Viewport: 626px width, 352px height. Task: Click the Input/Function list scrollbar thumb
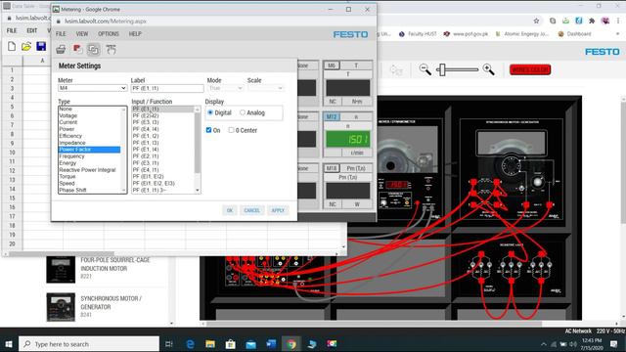click(x=198, y=143)
